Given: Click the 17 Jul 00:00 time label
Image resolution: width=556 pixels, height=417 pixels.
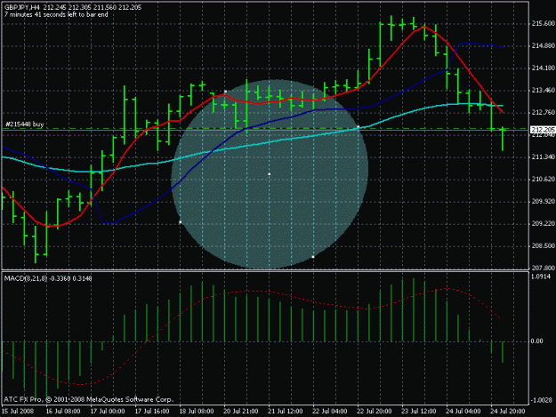Looking at the screenshot, I should 108,412.
